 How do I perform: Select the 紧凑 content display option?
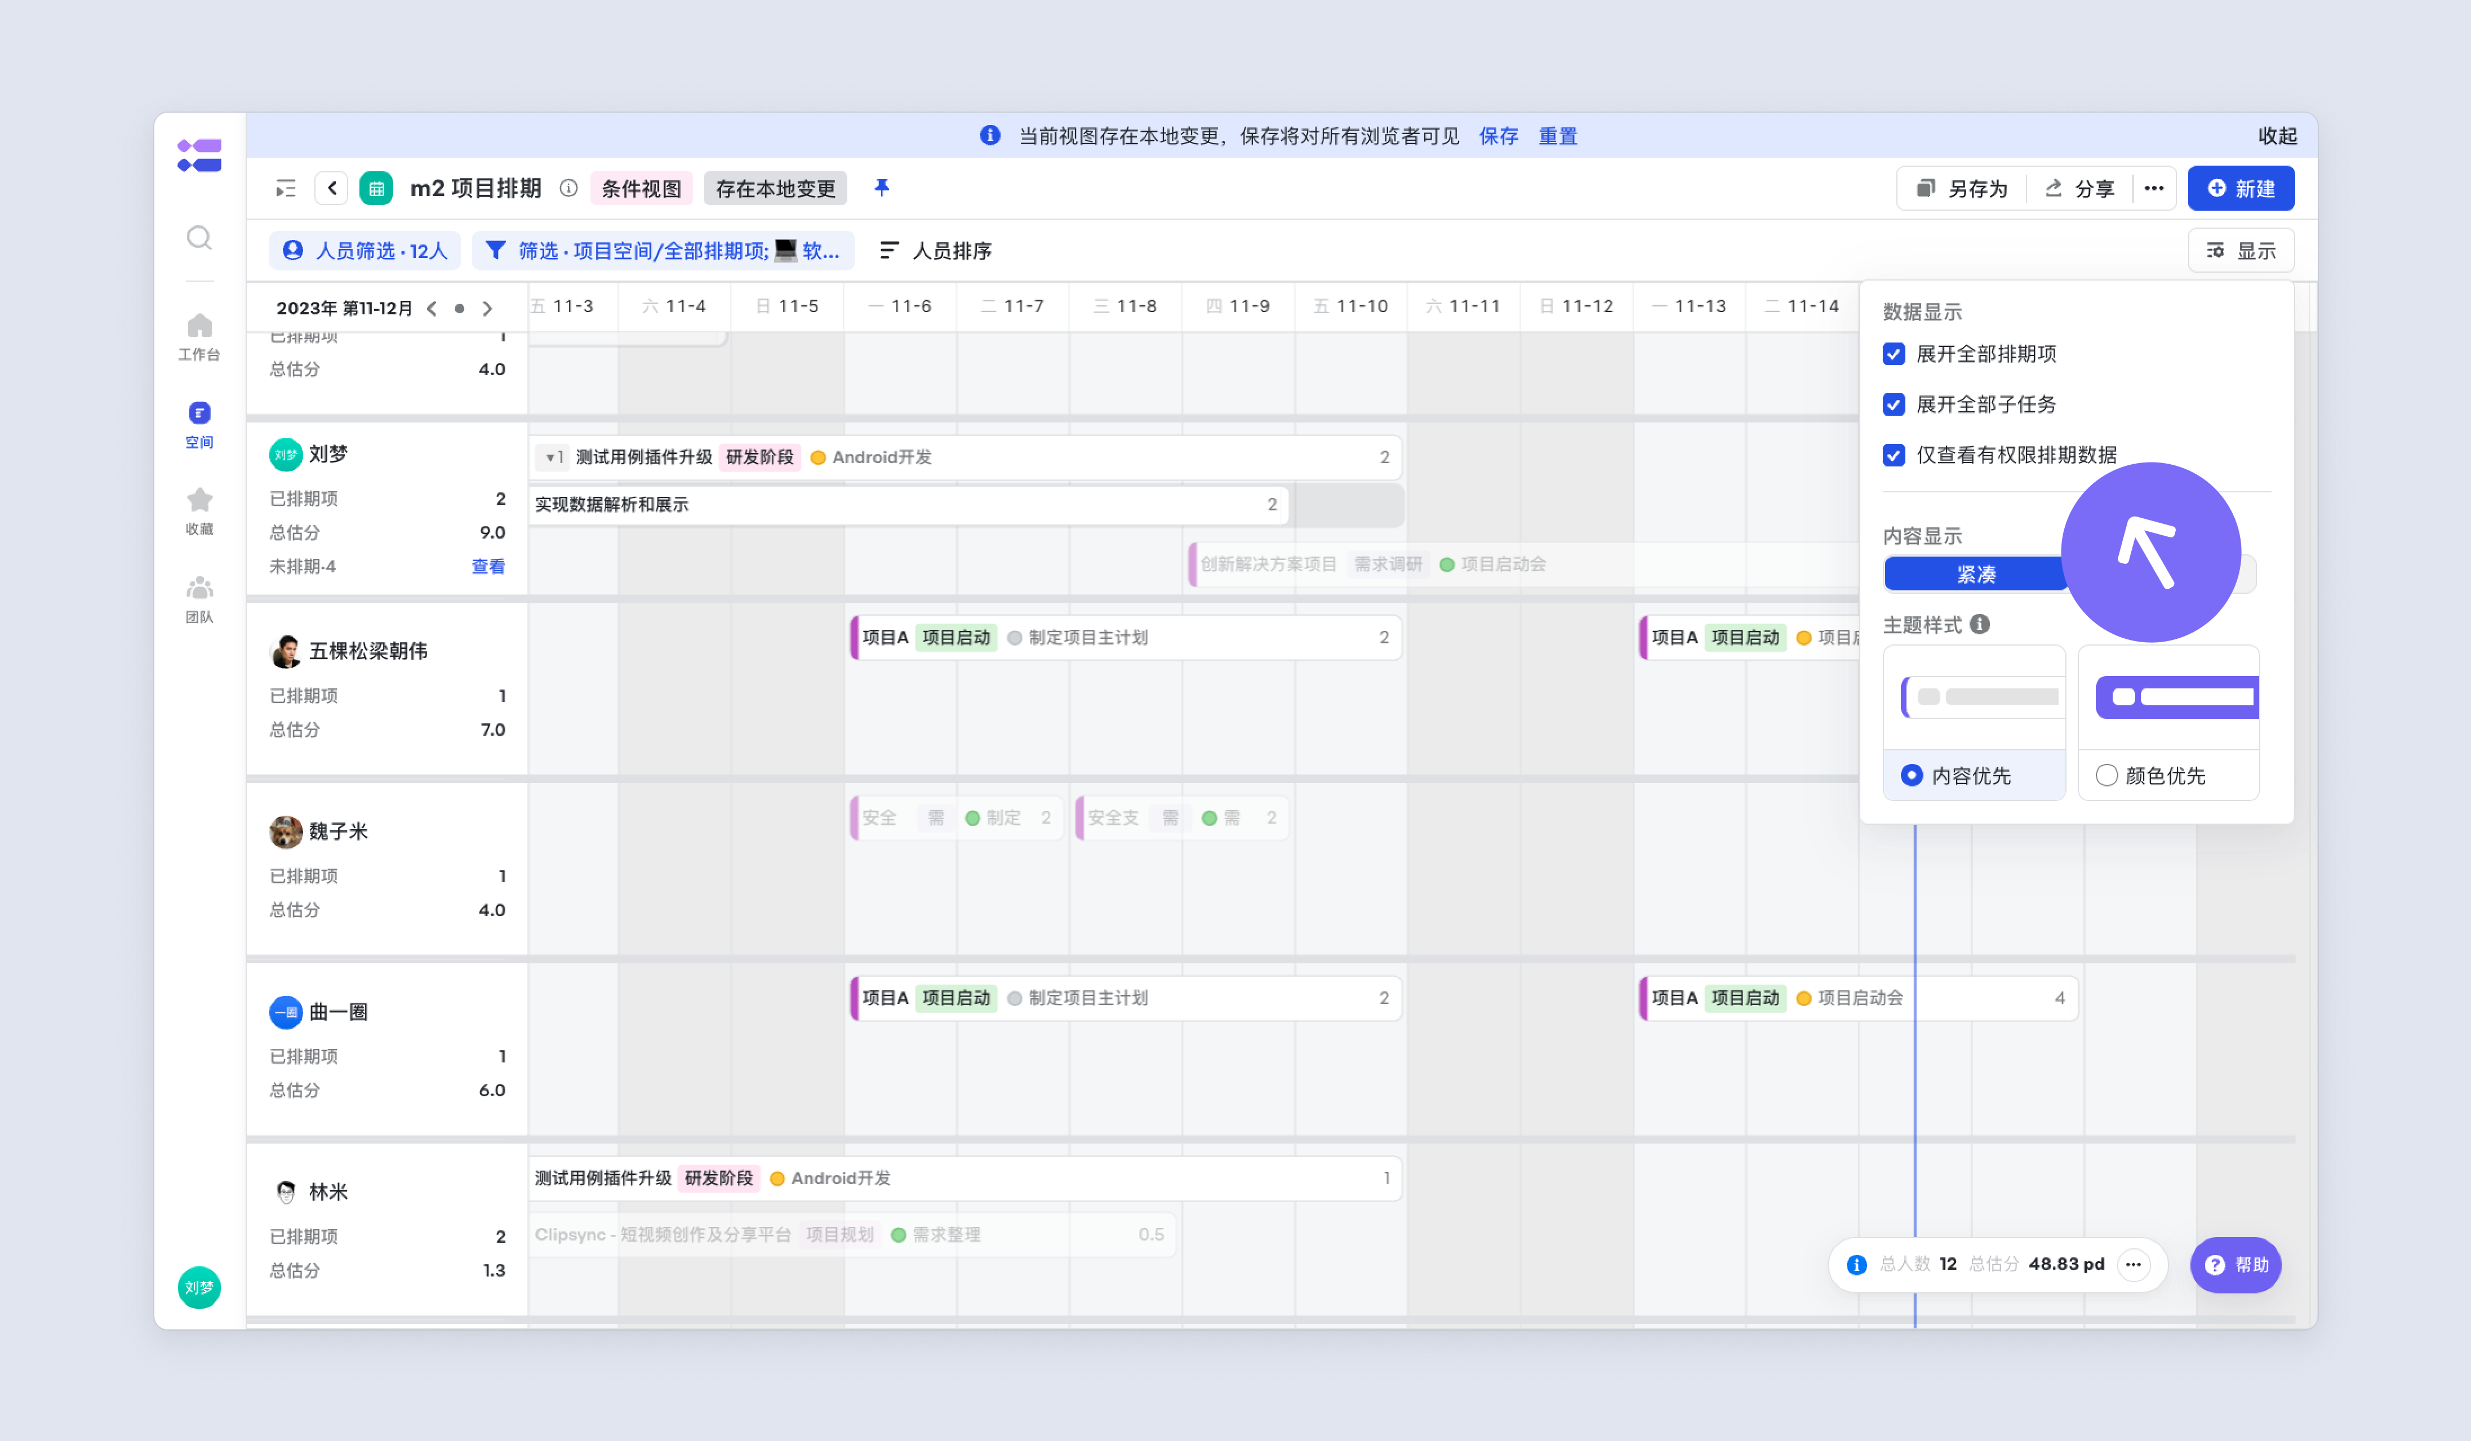click(1976, 575)
